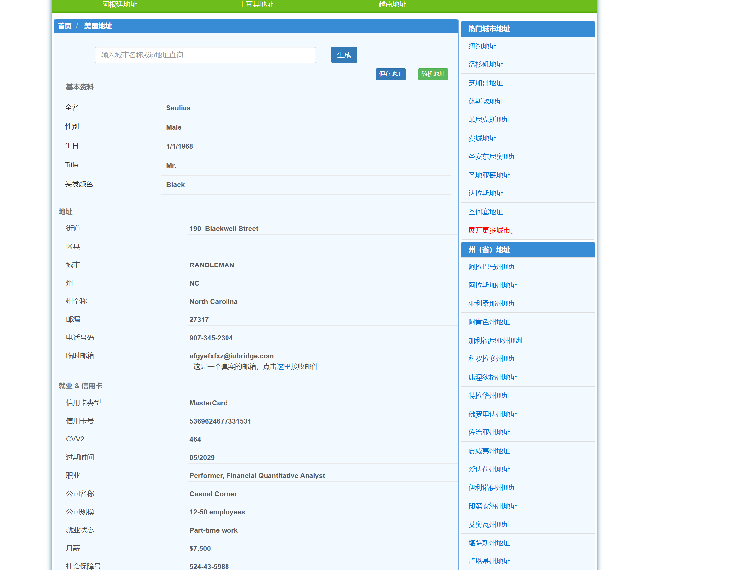This screenshot has height=570, width=742.
Task: Open 休斯敦地址 link
Action: pyautogui.click(x=484, y=101)
